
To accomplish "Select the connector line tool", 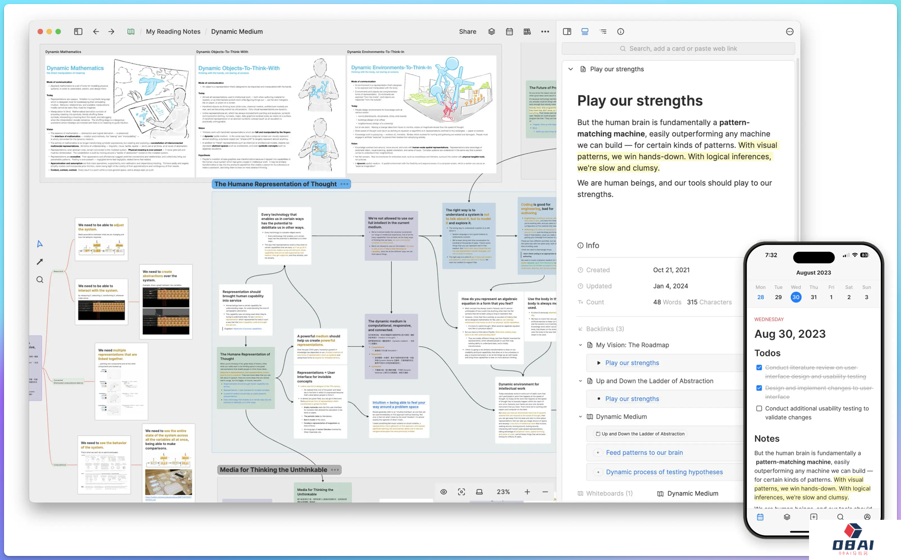I will coord(40,262).
